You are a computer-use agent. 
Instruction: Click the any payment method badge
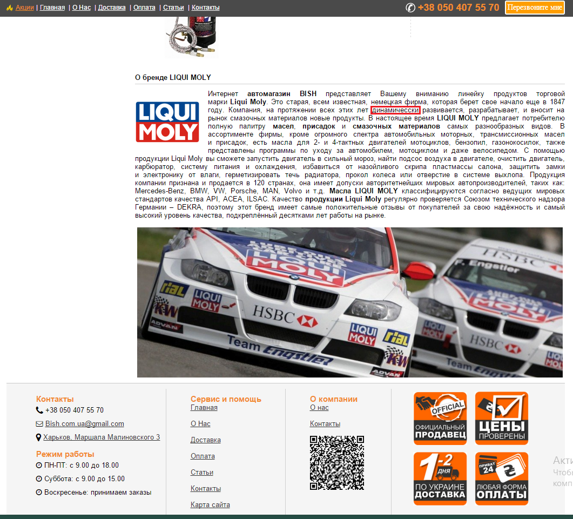(501, 478)
